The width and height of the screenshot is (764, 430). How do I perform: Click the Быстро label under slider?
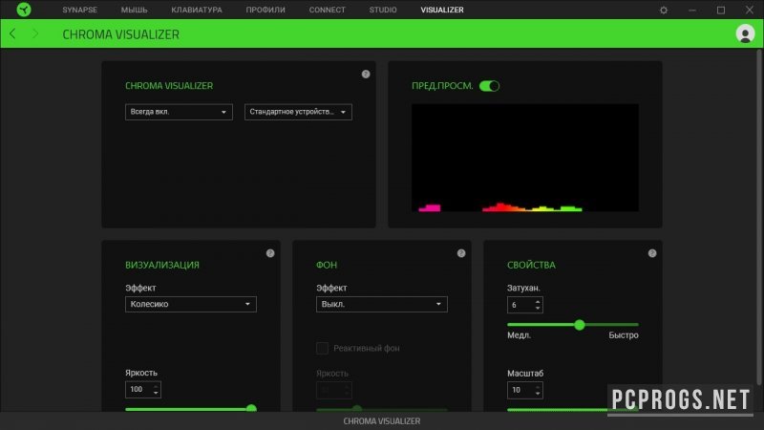pos(624,335)
